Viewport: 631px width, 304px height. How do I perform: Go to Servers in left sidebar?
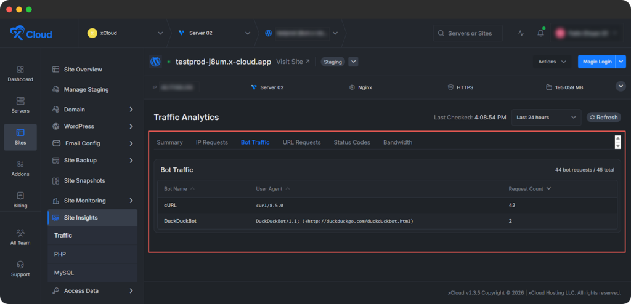coord(20,105)
